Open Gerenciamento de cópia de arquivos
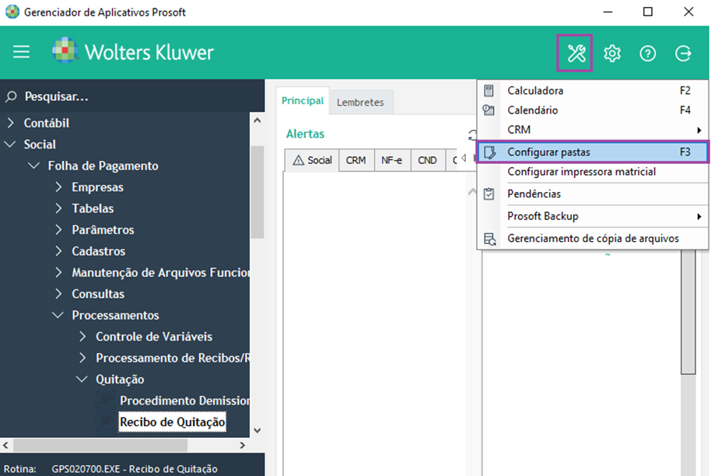This screenshot has height=476, width=711. point(593,239)
